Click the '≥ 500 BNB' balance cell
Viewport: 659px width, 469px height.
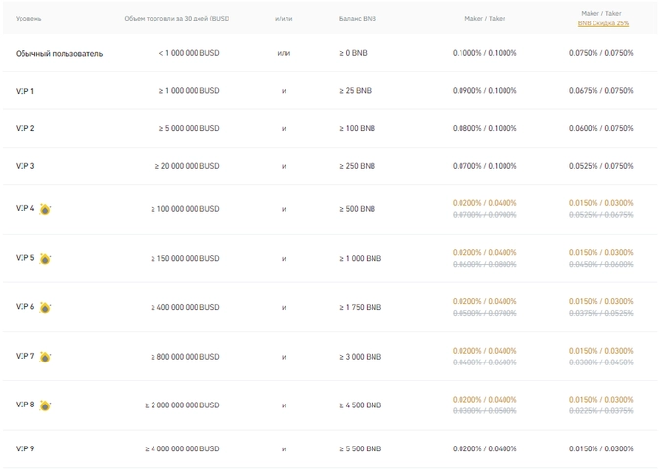coord(357,209)
